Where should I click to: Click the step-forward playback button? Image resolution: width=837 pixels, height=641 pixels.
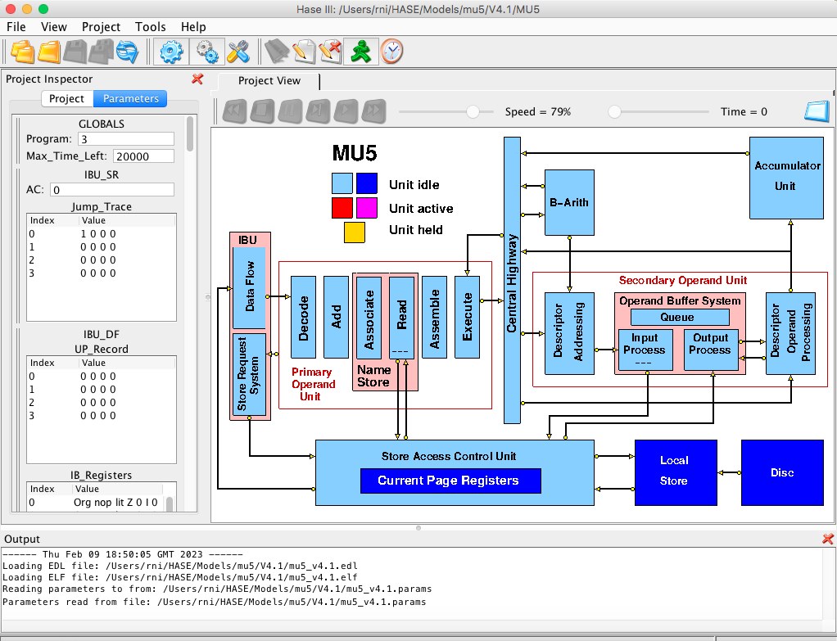point(318,111)
